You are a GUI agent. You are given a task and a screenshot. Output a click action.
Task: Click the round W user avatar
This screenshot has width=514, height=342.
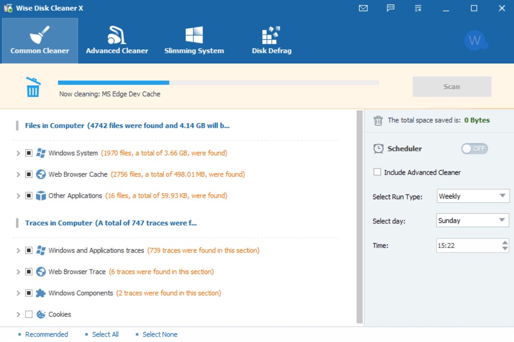pyautogui.click(x=476, y=41)
